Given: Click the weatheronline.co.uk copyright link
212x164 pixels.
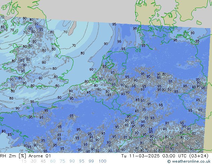Looking at the screenshot, I should (189, 161).
